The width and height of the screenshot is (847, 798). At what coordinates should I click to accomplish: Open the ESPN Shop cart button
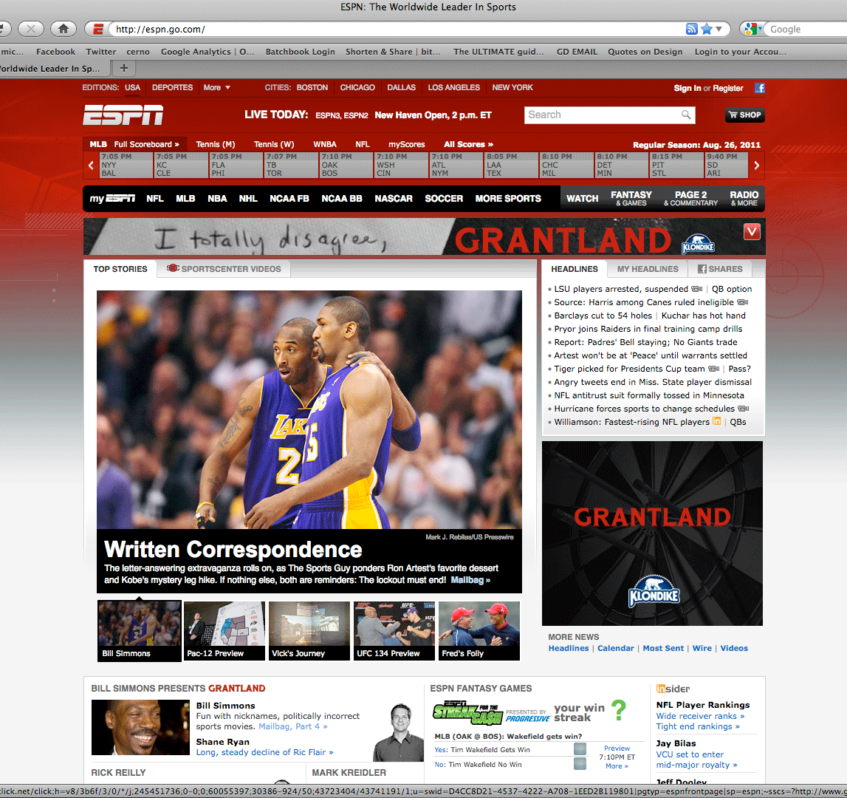point(745,115)
